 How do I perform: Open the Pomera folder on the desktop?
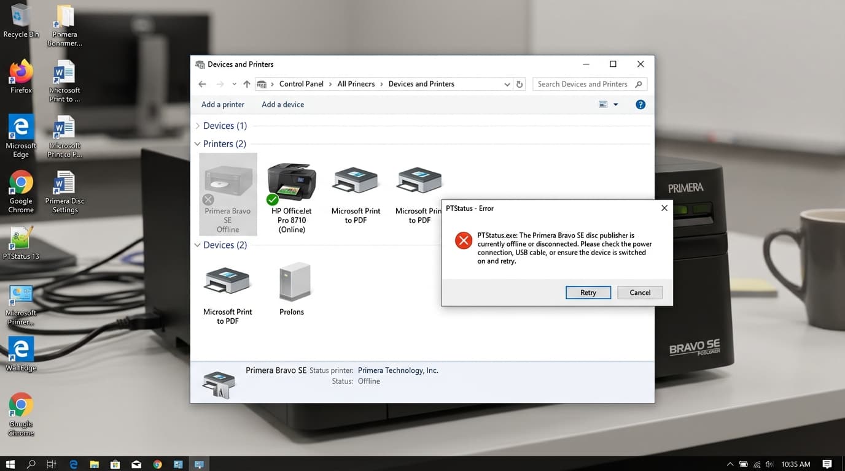click(64, 26)
